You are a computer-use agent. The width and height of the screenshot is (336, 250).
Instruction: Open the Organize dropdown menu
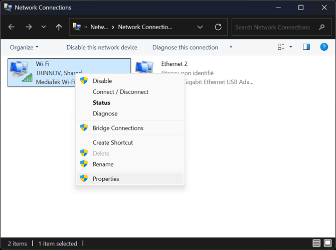point(24,47)
